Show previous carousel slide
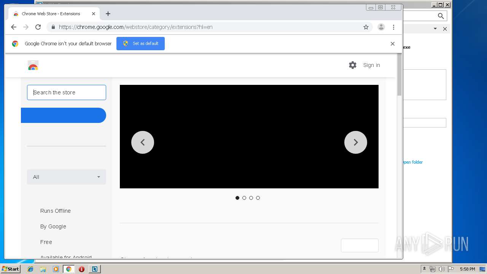Image resolution: width=487 pixels, height=274 pixels. coord(143,142)
